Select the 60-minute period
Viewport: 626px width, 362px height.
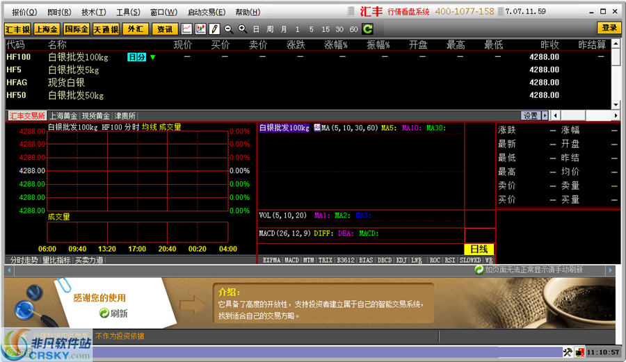[354, 29]
